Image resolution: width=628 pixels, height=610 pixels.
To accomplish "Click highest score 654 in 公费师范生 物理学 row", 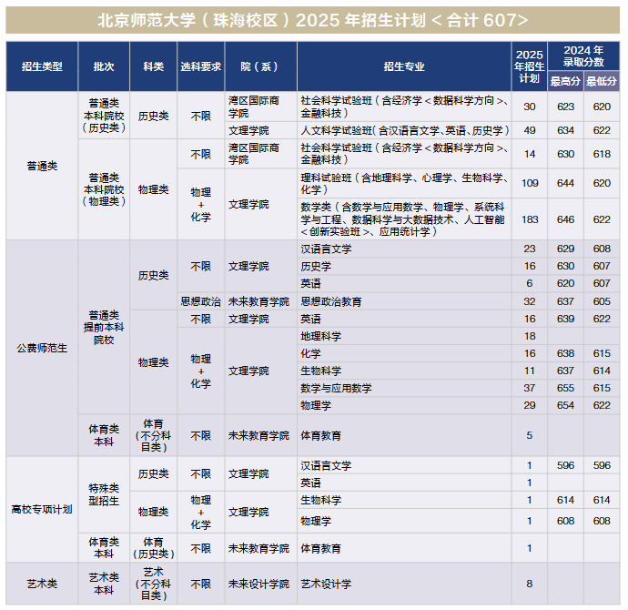I will pyautogui.click(x=565, y=405).
